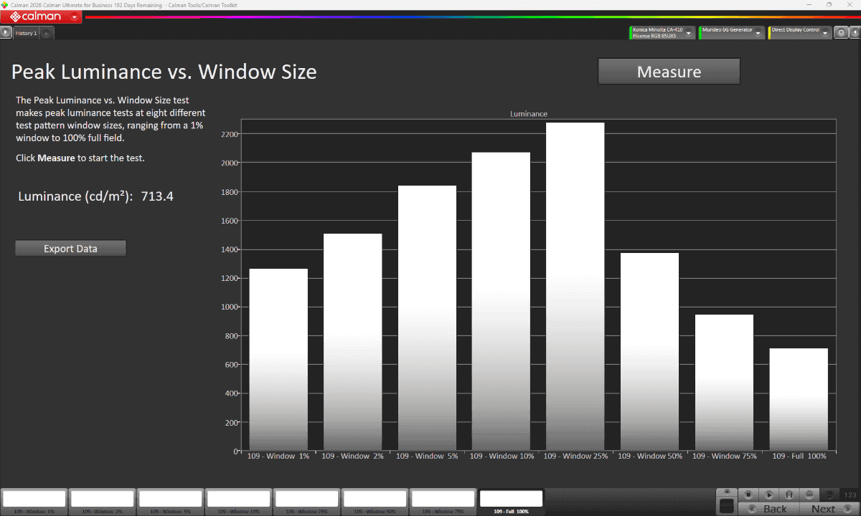
Task: Click the black color preview square
Action: pos(727,506)
